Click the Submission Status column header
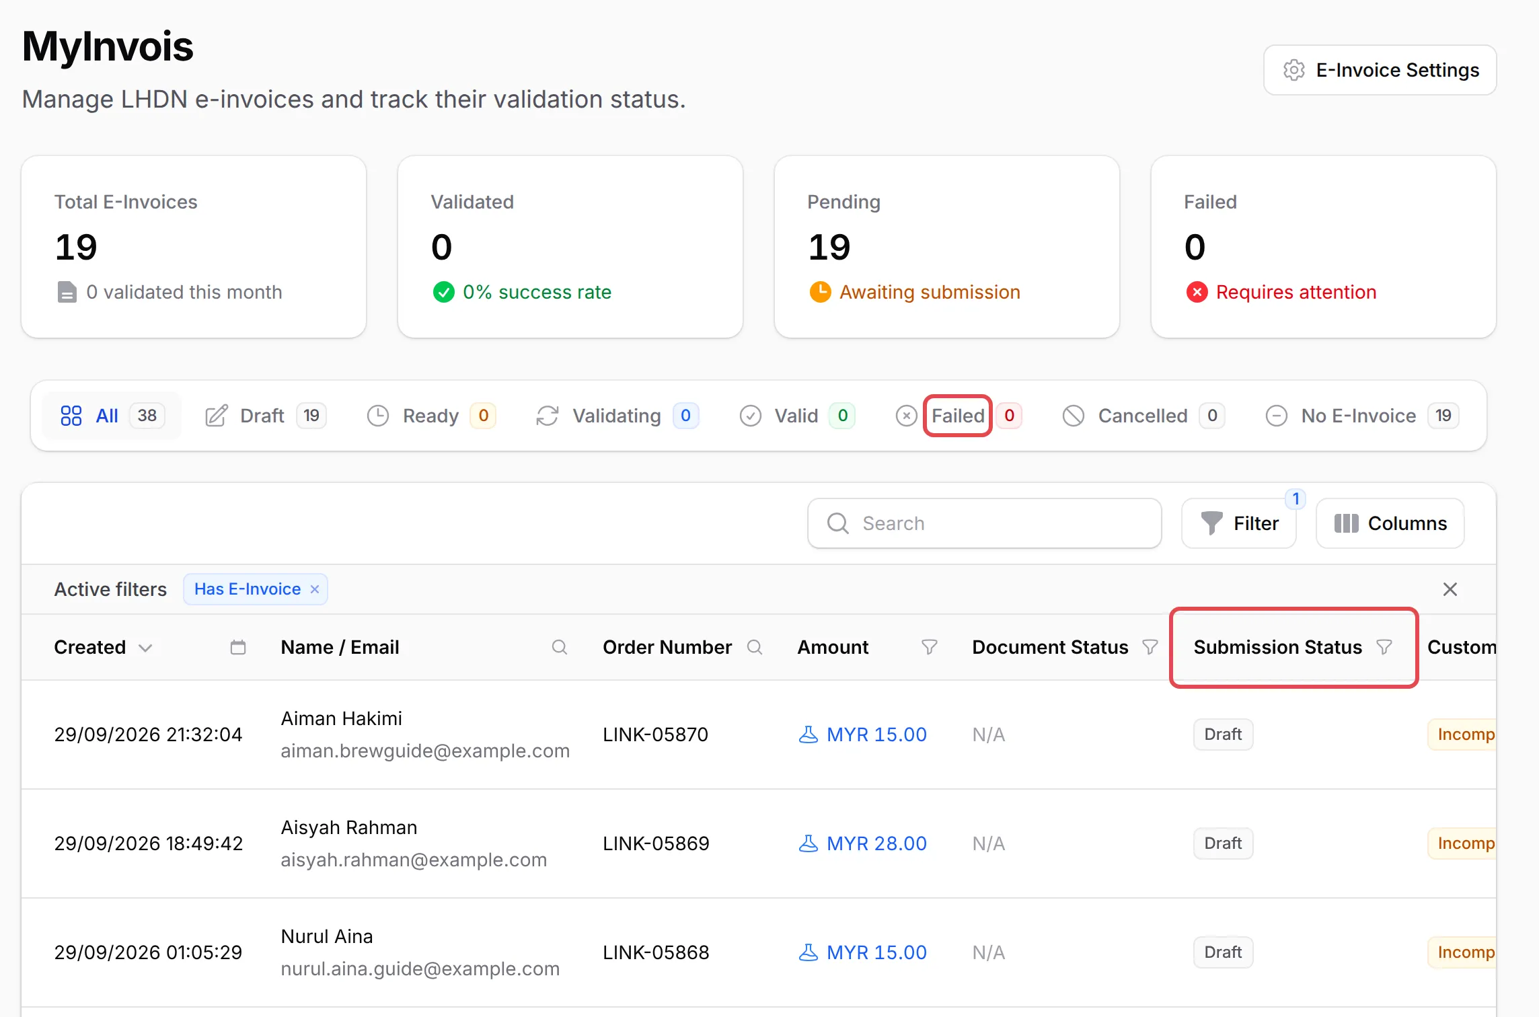The width and height of the screenshot is (1539, 1017). 1277,647
